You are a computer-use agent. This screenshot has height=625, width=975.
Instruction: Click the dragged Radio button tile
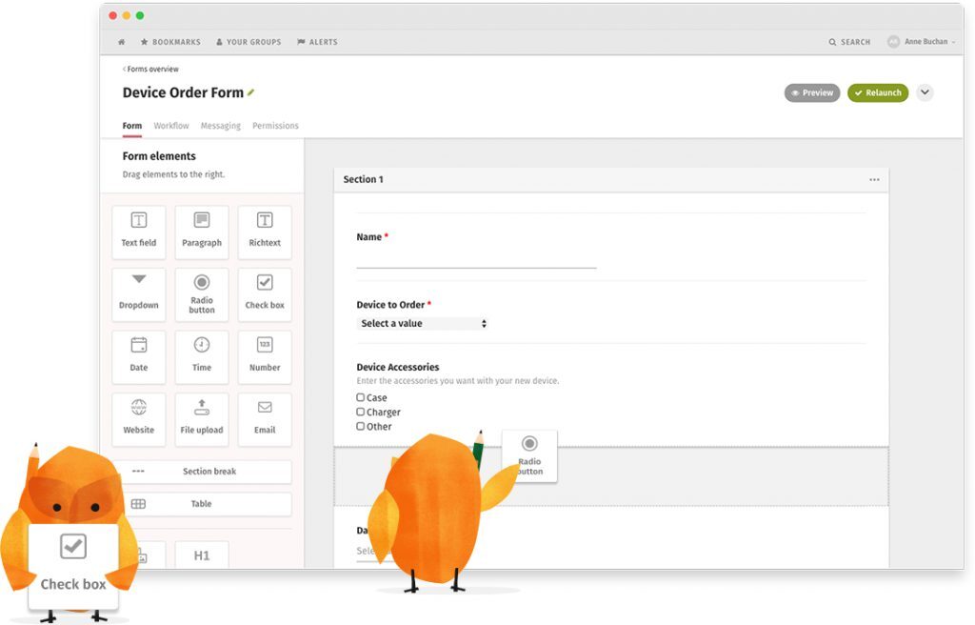(x=529, y=455)
